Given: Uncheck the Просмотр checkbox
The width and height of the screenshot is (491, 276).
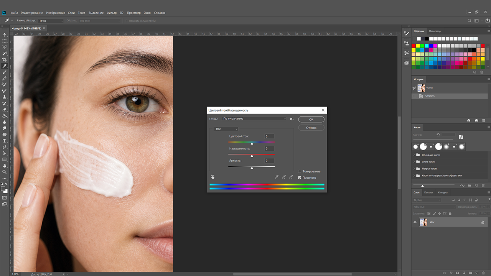Looking at the screenshot, I should 300,177.
